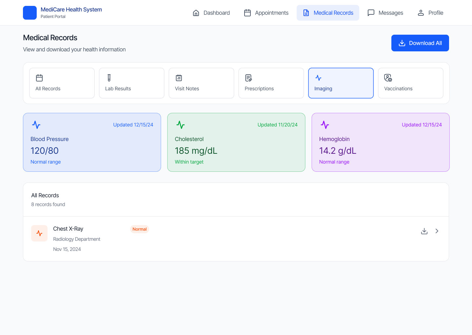Download the Chest X-Ray record
Screen dimensions: 472x335
click(424, 231)
